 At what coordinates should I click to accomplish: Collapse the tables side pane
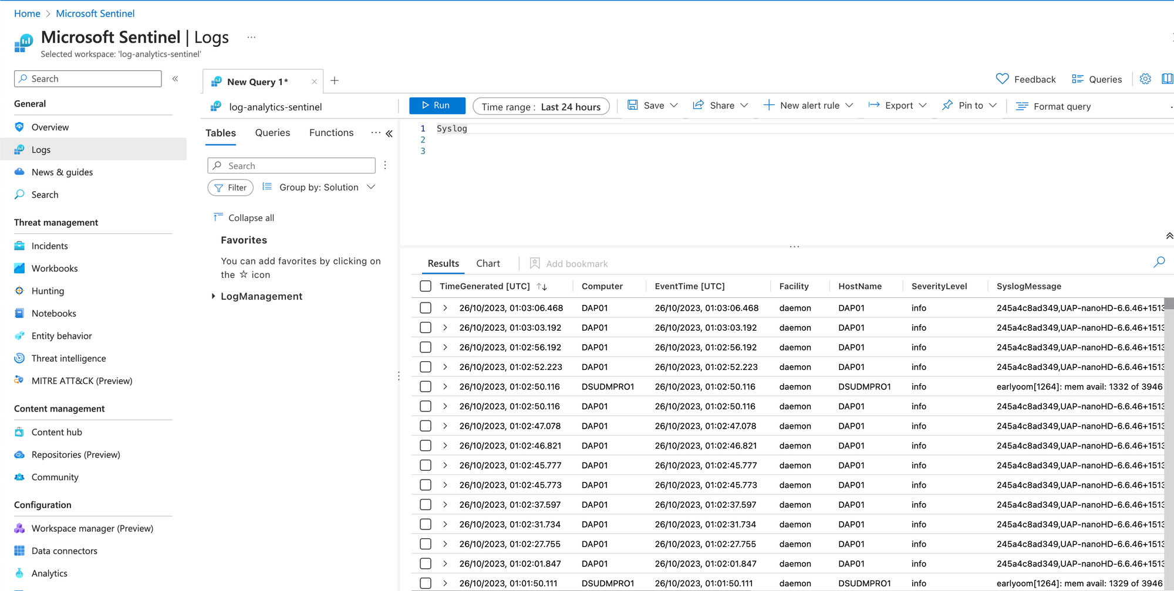[389, 134]
